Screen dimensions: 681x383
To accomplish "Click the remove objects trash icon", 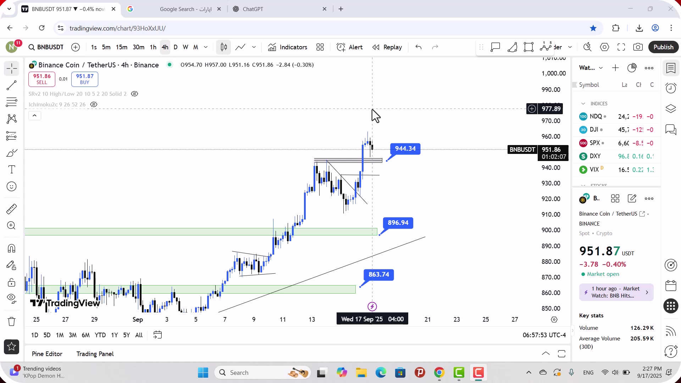I will [12, 322].
